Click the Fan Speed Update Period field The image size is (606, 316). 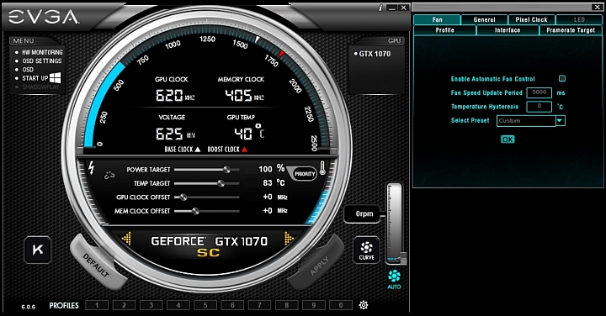click(x=539, y=92)
